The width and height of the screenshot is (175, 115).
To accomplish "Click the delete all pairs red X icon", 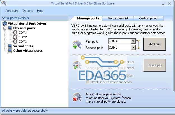I will [77, 97].
